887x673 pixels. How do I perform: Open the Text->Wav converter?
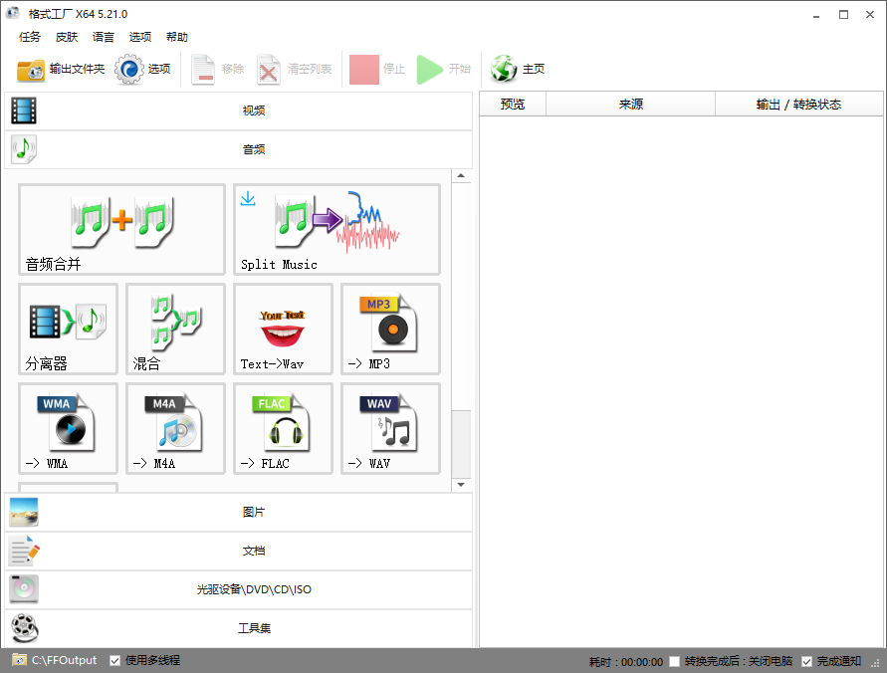[283, 329]
